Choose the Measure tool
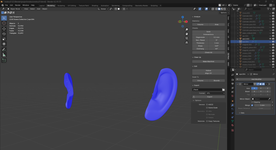 click(4, 55)
